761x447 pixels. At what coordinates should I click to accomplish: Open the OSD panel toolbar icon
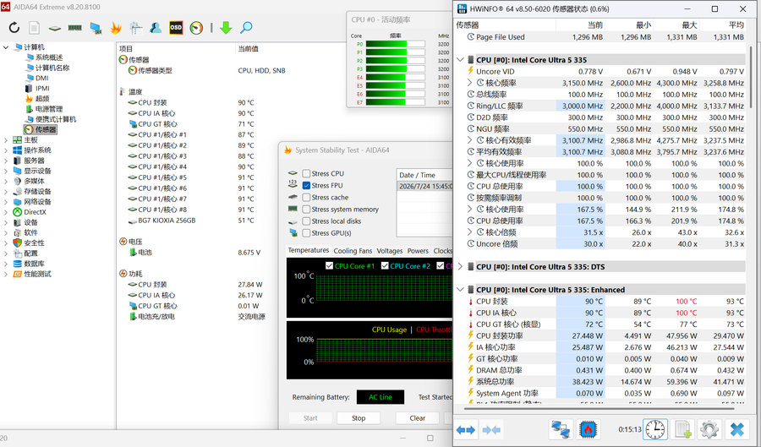[x=176, y=28]
